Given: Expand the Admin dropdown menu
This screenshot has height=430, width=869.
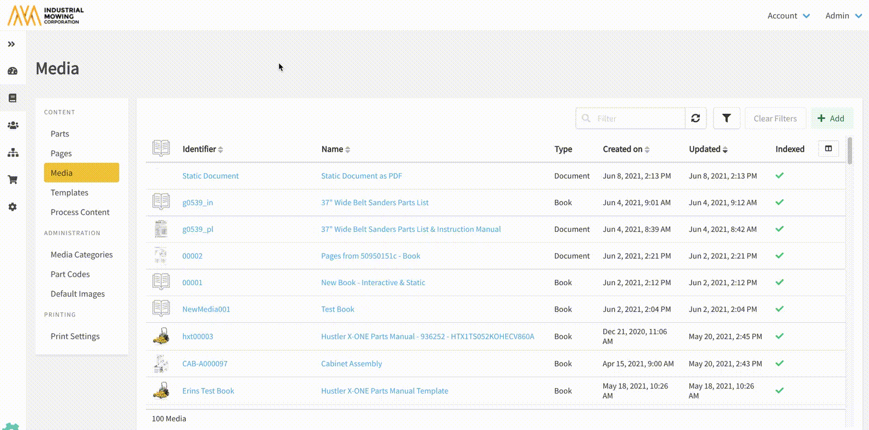Looking at the screenshot, I should point(843,16).
